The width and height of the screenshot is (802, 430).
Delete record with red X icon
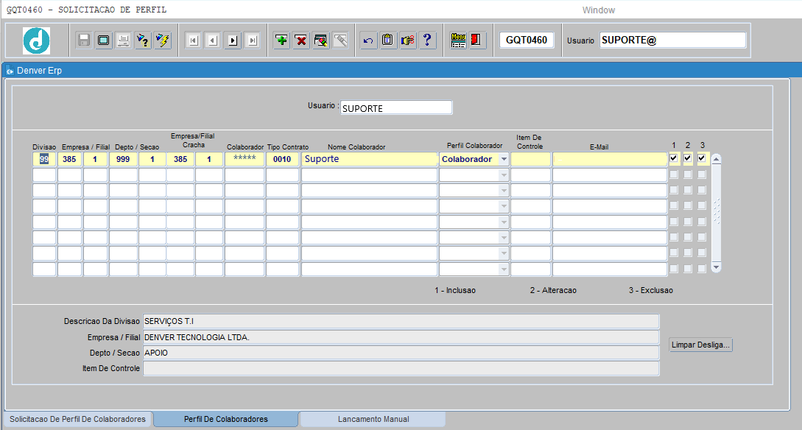tap(301, 40)
